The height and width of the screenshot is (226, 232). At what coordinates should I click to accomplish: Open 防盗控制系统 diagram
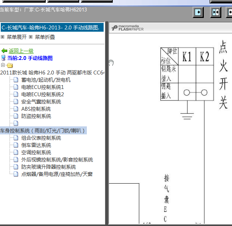[36, 116]
